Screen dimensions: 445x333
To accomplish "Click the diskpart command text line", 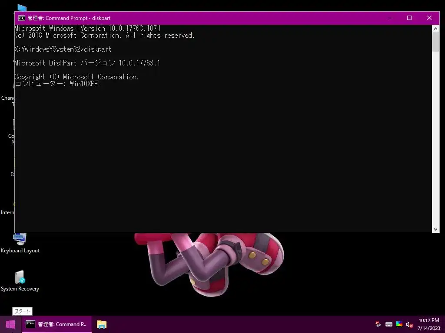I will click(x=63, y=49).
